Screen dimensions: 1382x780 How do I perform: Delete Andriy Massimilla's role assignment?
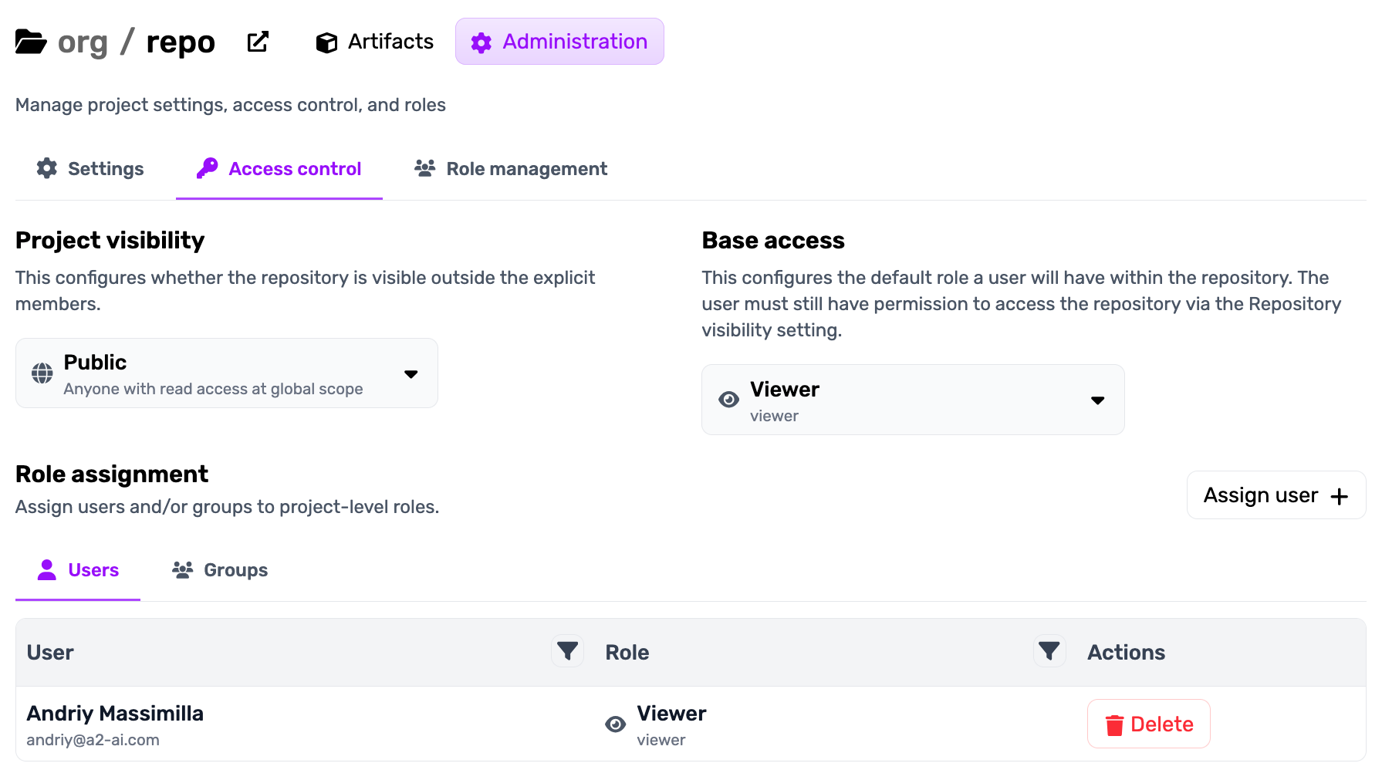click(x=1148, y=724)
